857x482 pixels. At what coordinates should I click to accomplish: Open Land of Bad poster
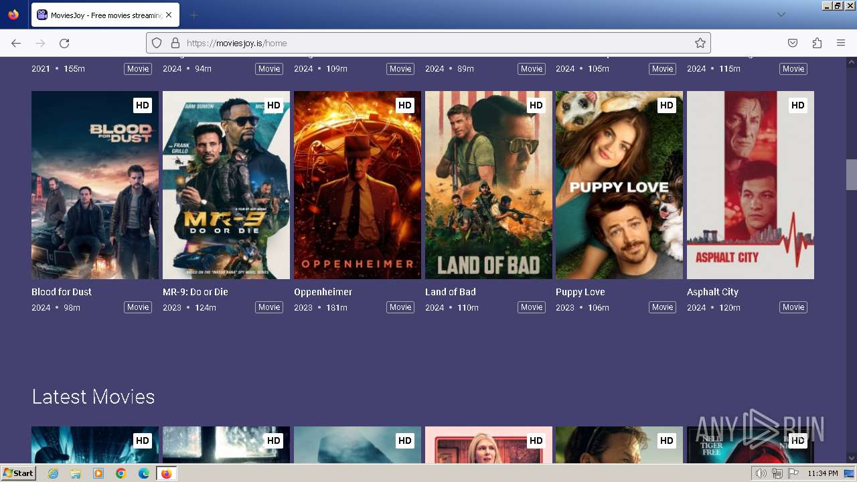coord(489,185)
